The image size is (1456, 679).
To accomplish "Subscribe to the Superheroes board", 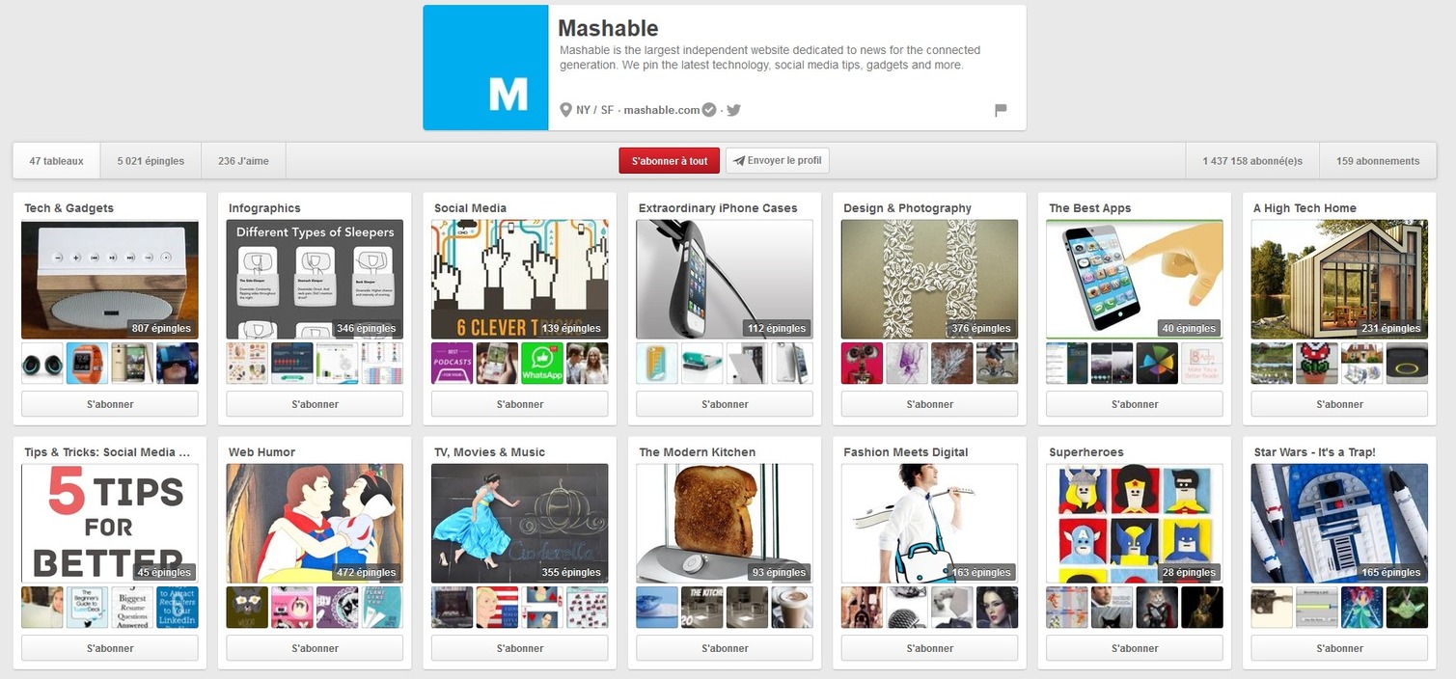I will point(1135,648).
